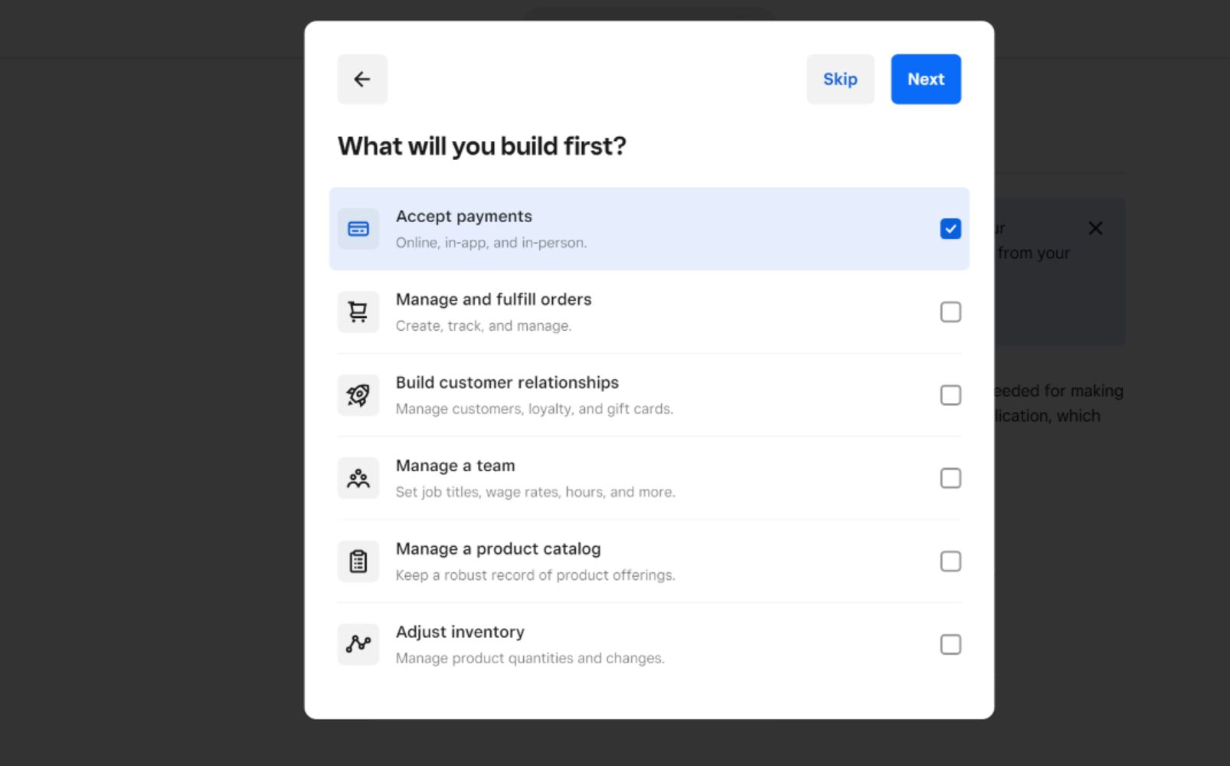Click the credit card payments icon
1230x766 pixels.
point(358,229)
